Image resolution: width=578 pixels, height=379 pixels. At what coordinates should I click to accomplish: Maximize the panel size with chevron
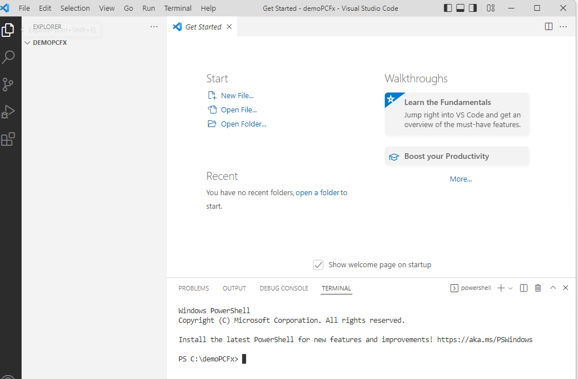click(552, 288)
